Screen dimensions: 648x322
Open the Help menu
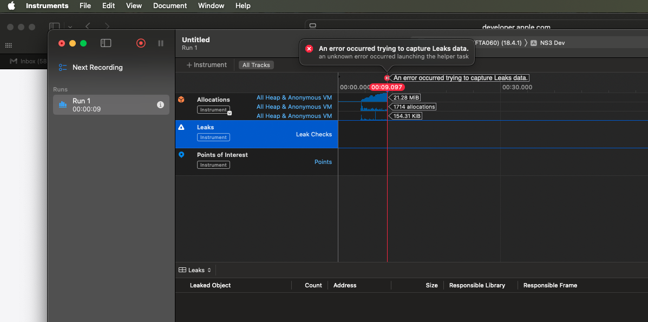coord(243,6)
